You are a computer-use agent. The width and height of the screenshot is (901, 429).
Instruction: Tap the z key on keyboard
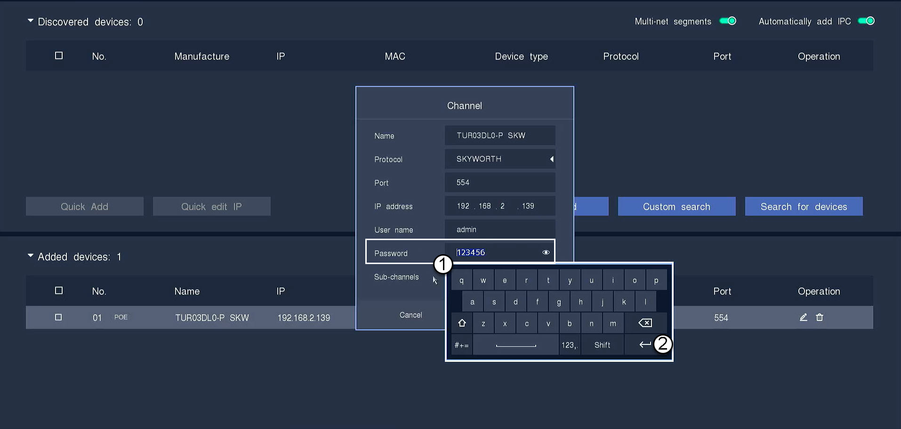click(x=483, y=323)
